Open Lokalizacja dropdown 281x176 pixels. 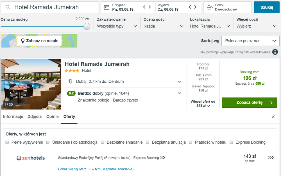click(210, 26)
